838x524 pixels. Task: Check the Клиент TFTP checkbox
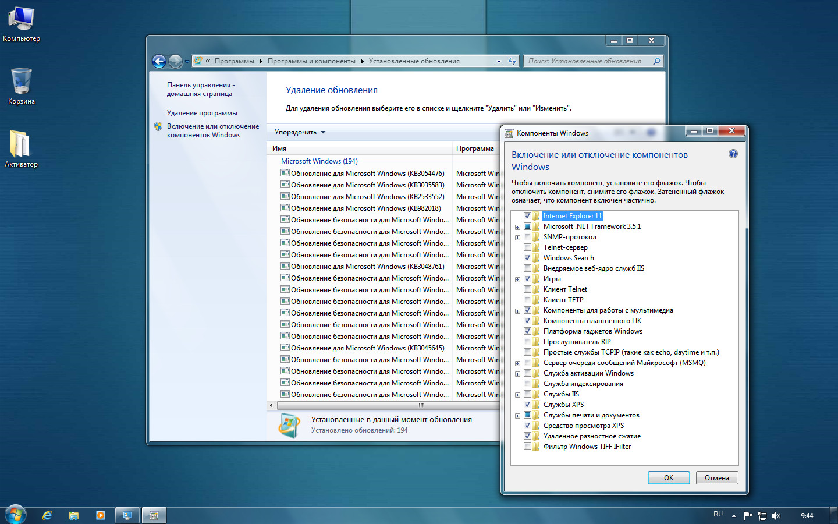point(527,300)
